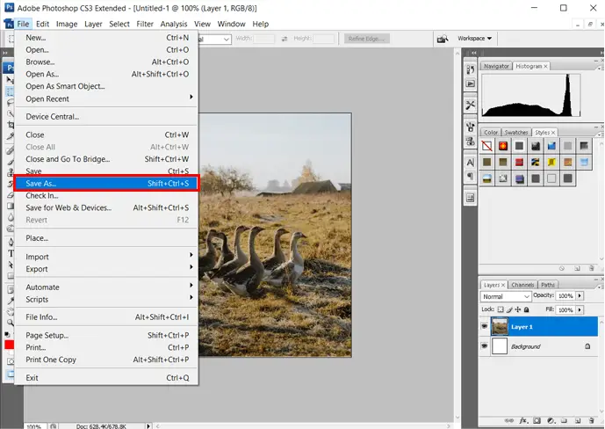
Task: Choose Place... from File menu
Action: coord(107,238)
